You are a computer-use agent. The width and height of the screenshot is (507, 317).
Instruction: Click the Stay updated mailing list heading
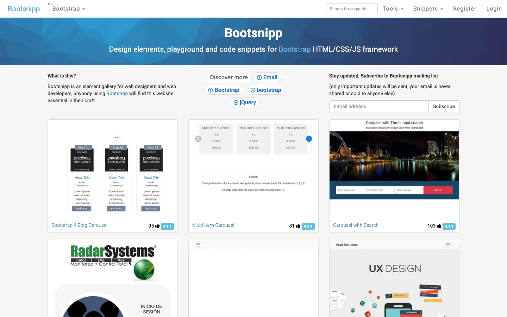383,76
